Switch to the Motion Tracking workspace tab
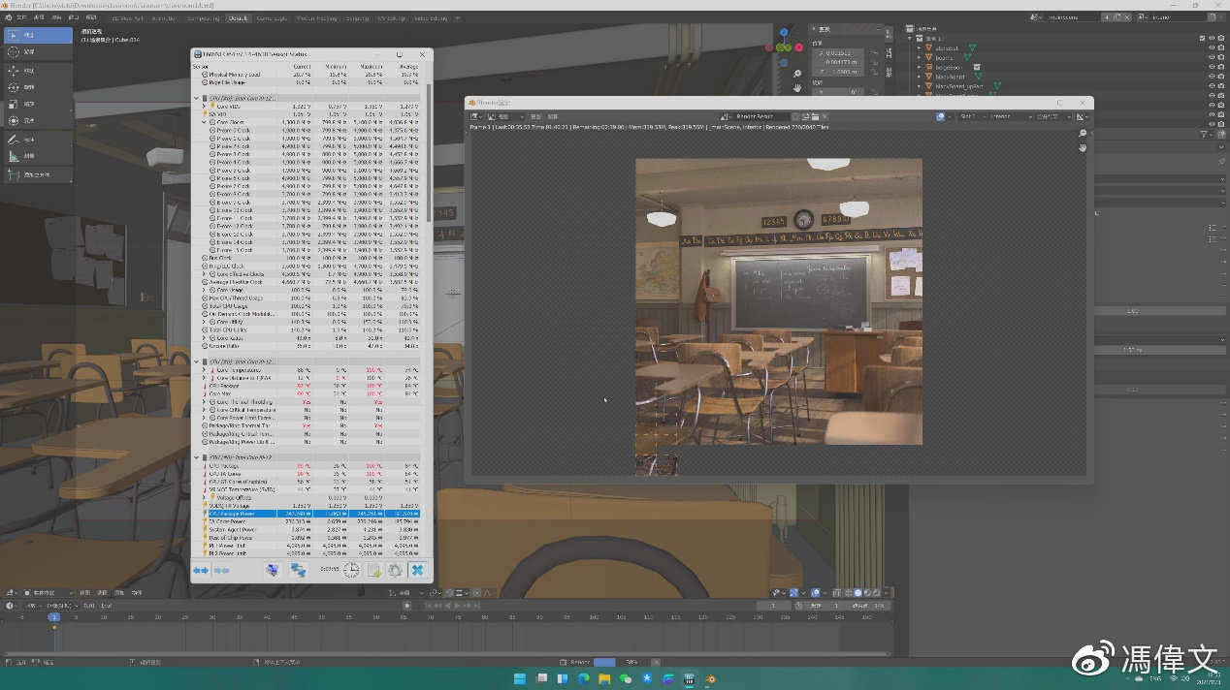 pos(317,17)
